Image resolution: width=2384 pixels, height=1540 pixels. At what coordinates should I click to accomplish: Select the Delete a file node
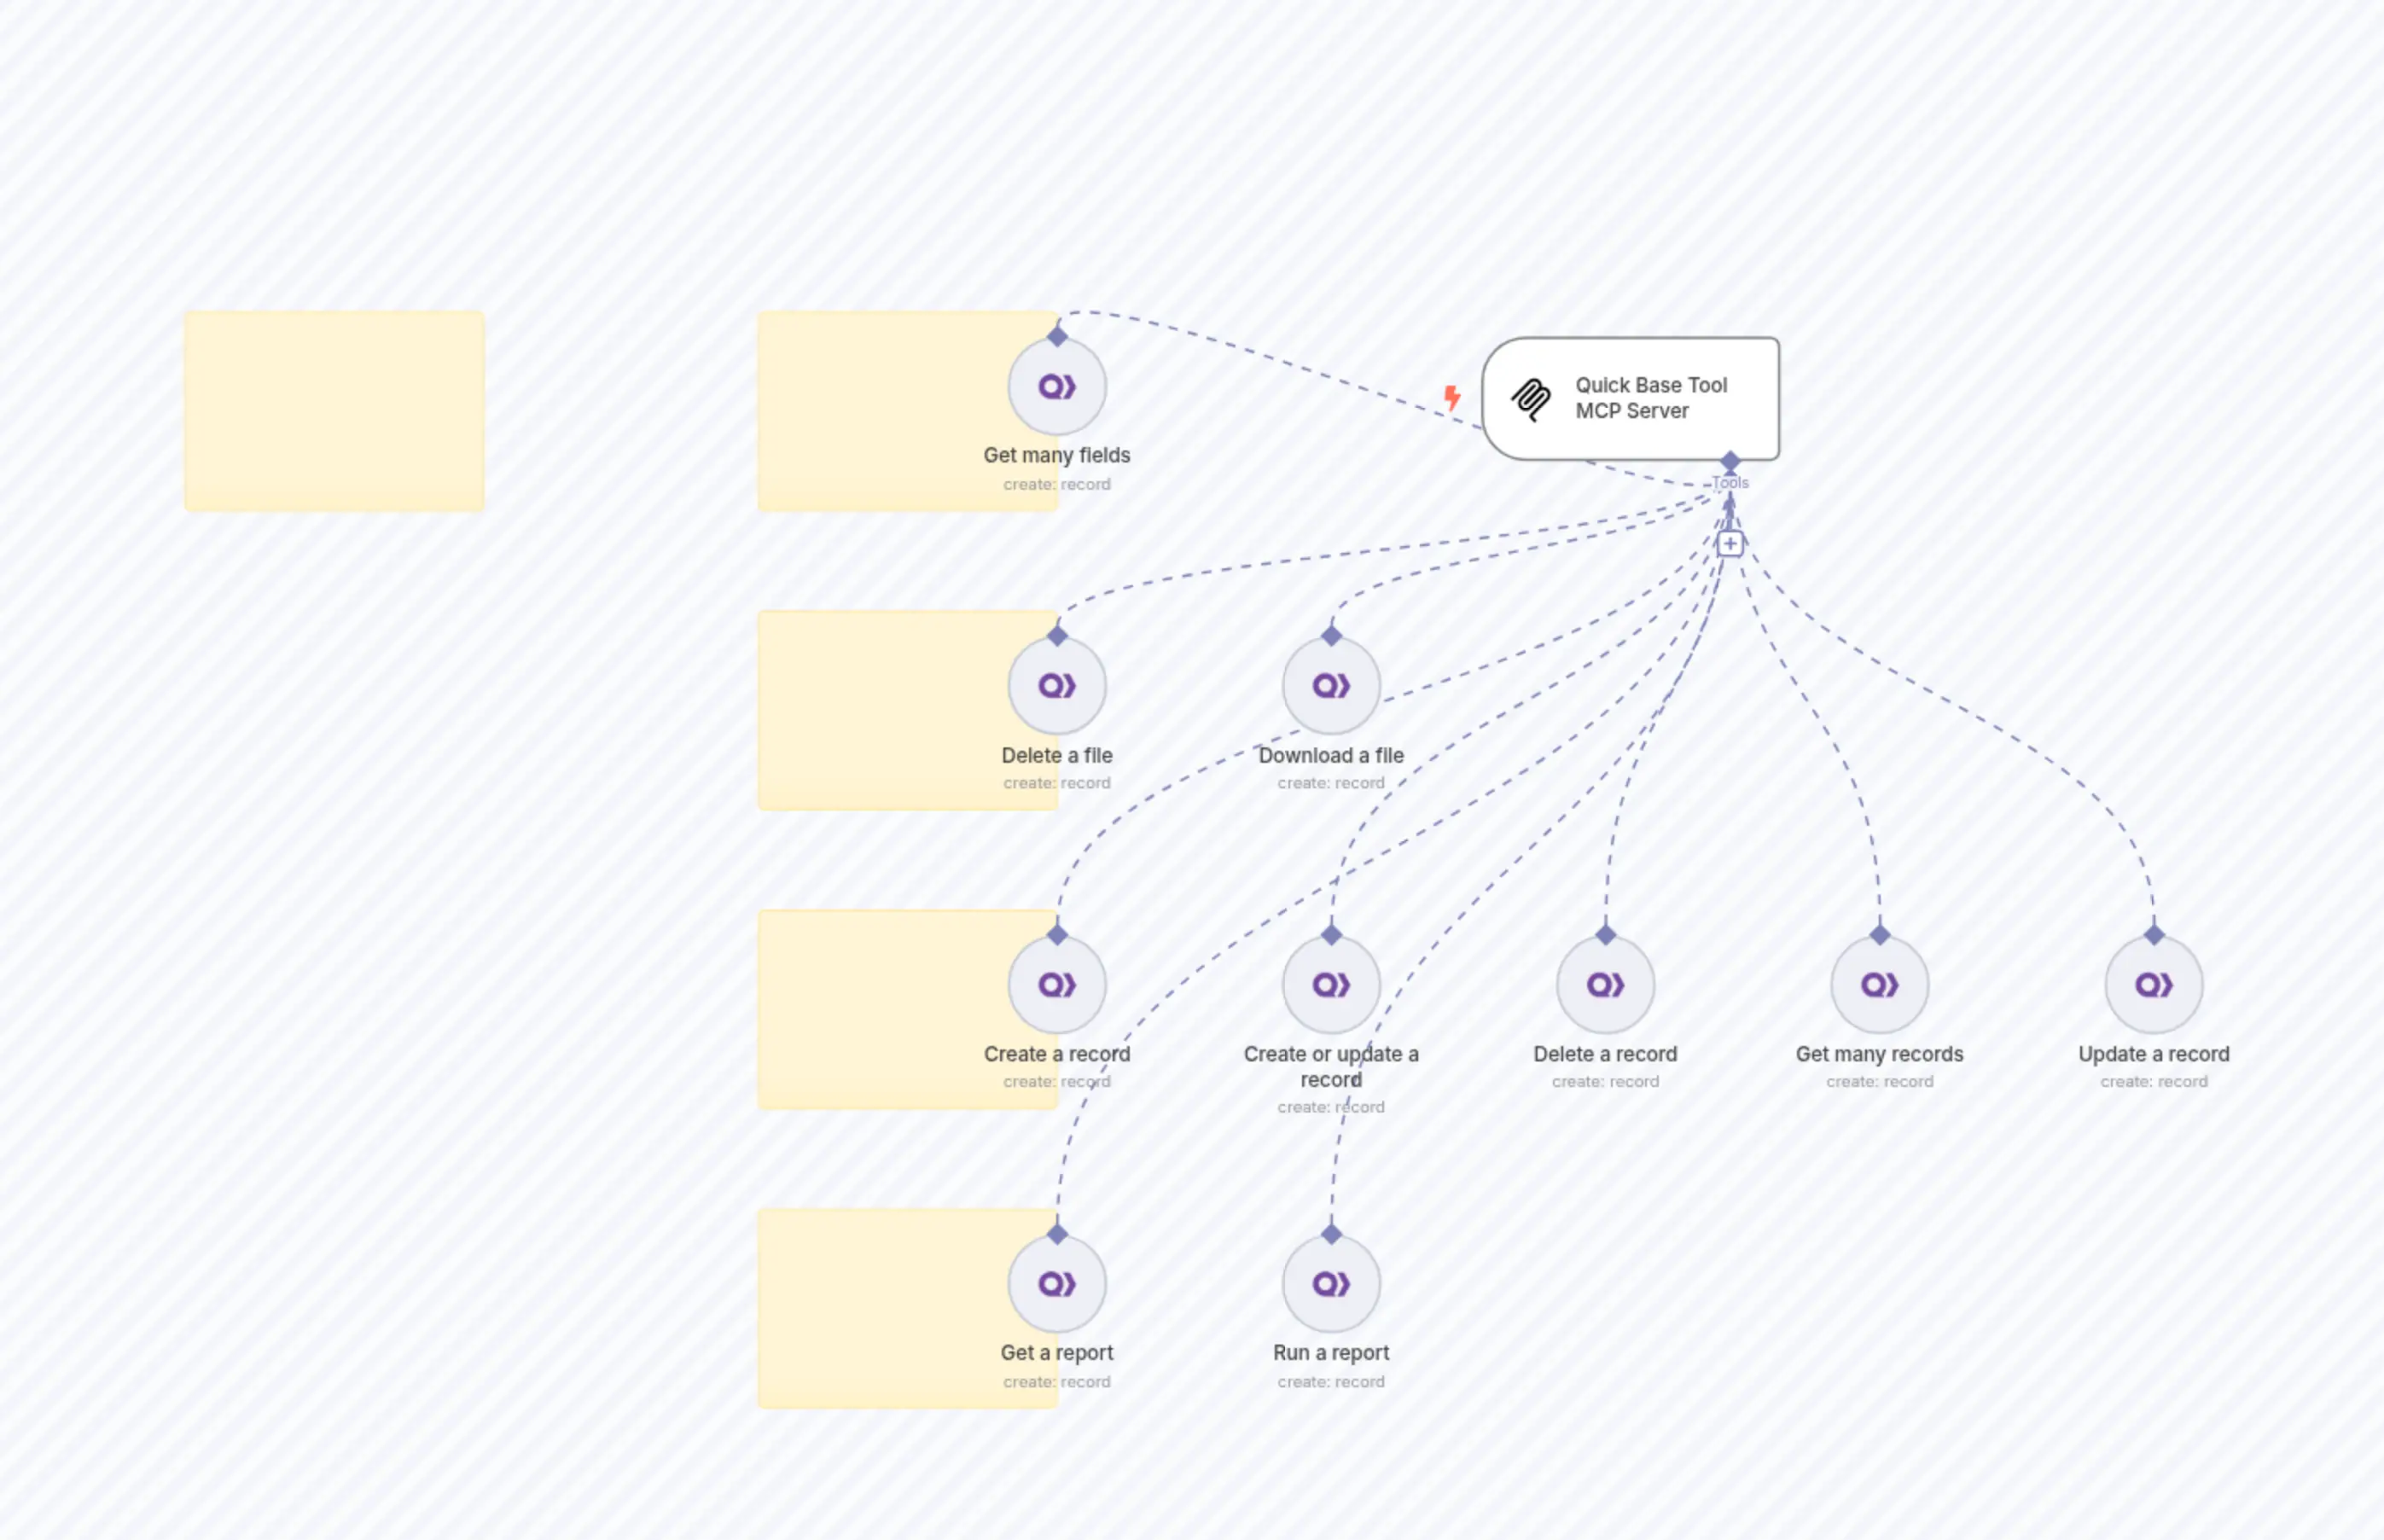pos(1057,685)
